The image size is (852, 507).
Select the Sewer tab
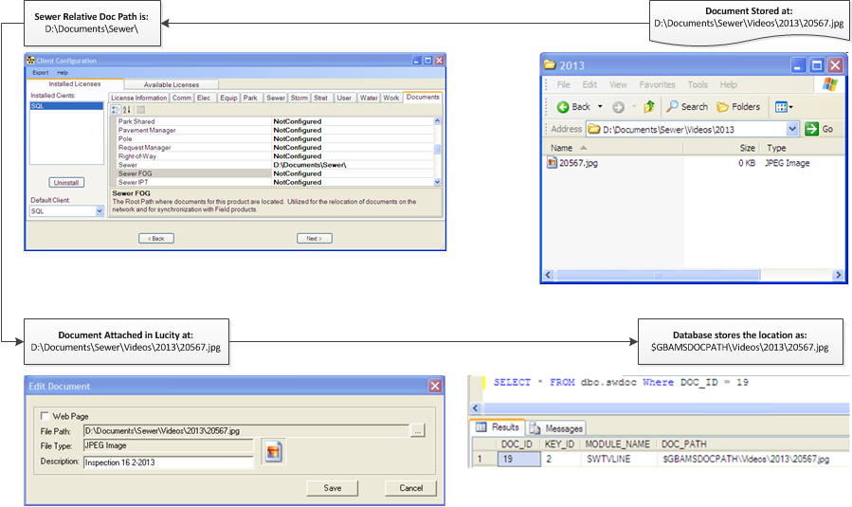pyautogui.click(x=276, y=98)
